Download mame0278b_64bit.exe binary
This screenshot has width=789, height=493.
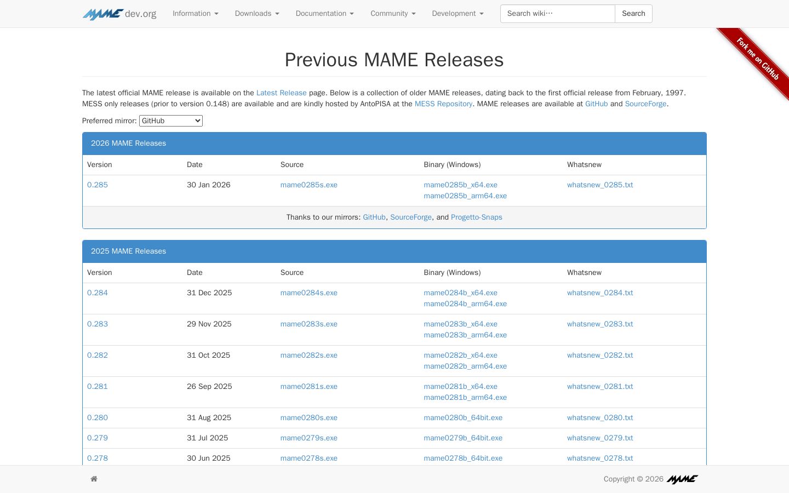point(463,458)
